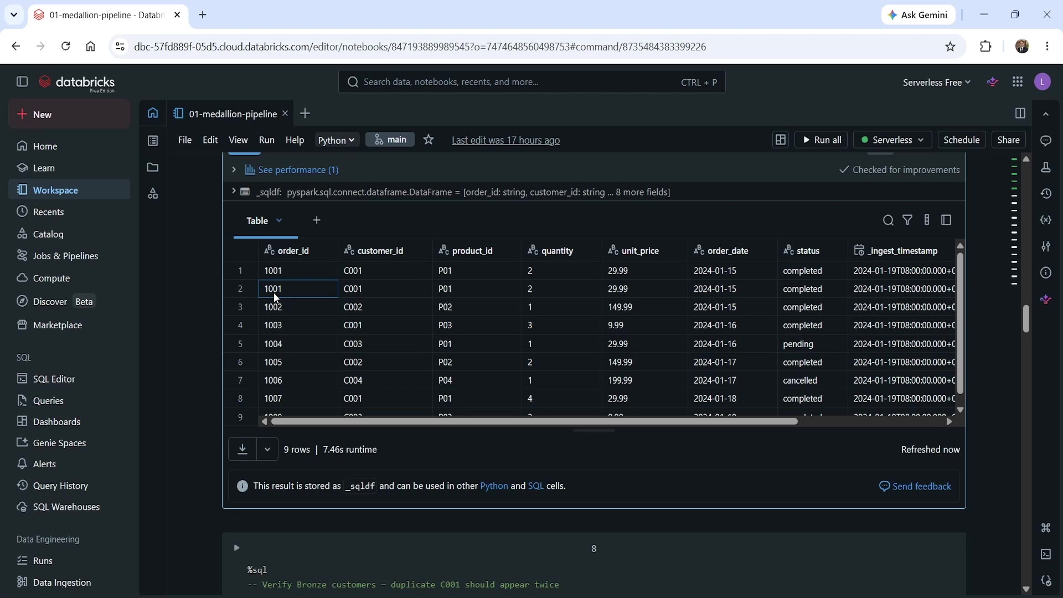Open the File menu
1063x598 pixels.
(x=185, y=140)
